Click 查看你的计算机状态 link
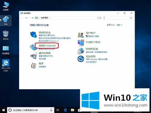 click(x=47, y=35)
